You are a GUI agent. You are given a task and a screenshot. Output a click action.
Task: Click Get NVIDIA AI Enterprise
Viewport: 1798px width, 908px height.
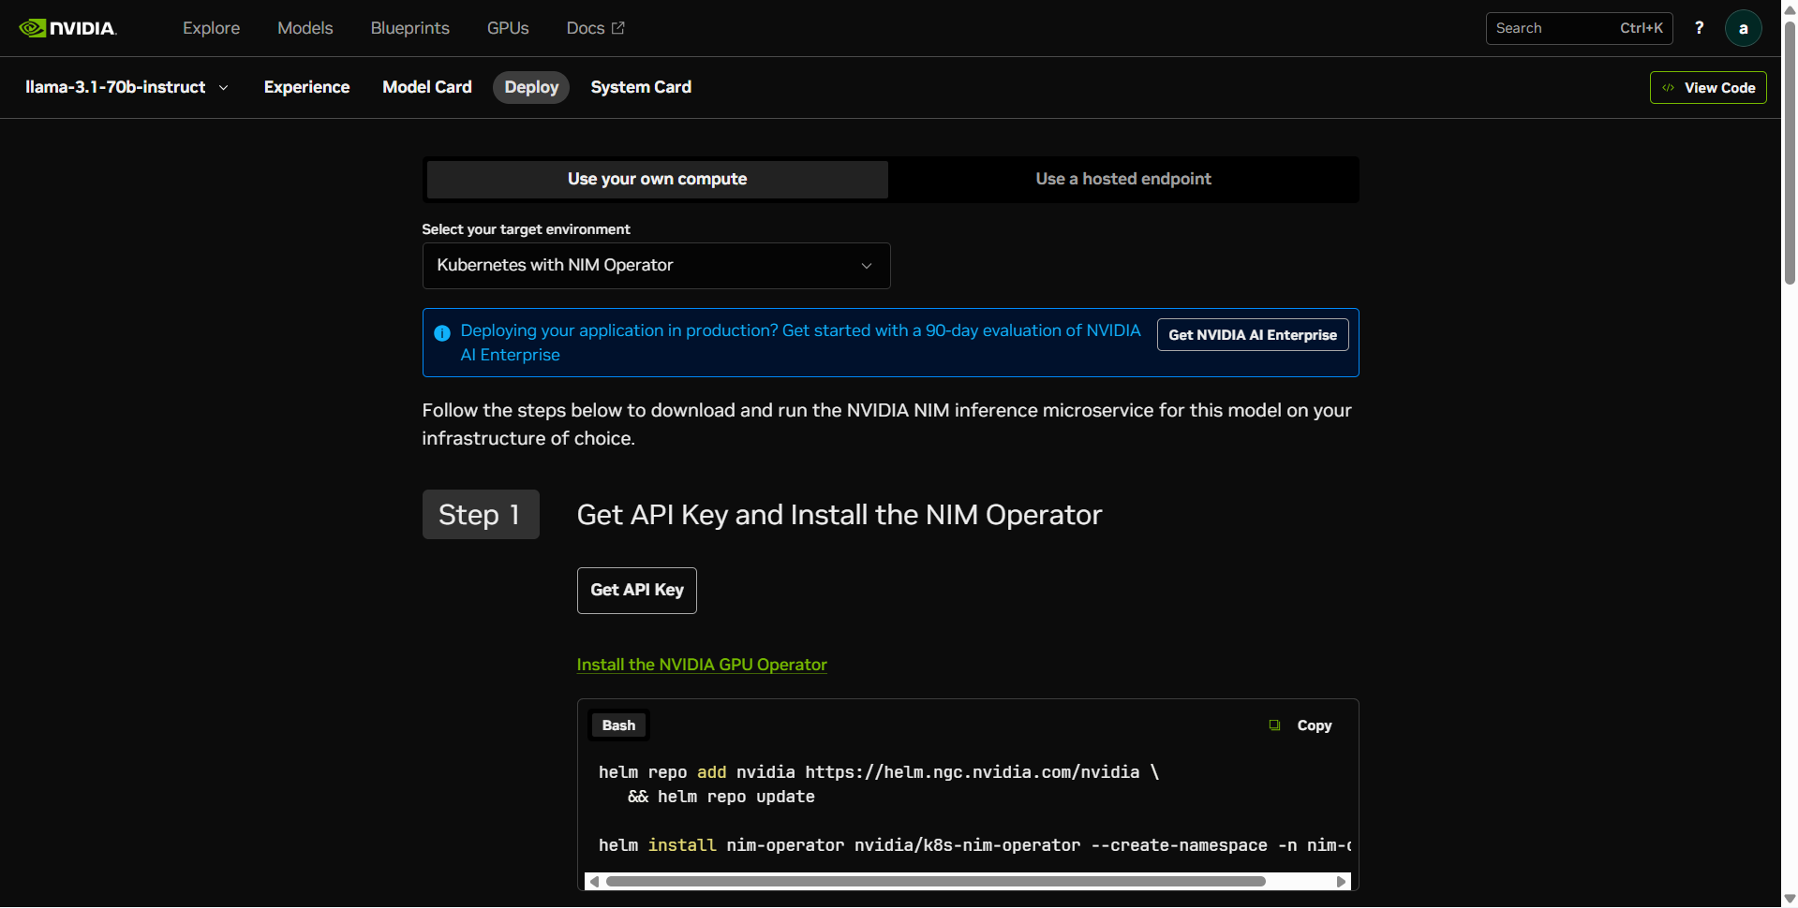pos(1252,334)
